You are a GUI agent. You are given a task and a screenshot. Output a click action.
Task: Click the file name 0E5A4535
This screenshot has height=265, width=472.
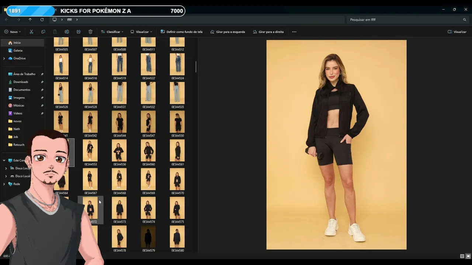[178, 107]
